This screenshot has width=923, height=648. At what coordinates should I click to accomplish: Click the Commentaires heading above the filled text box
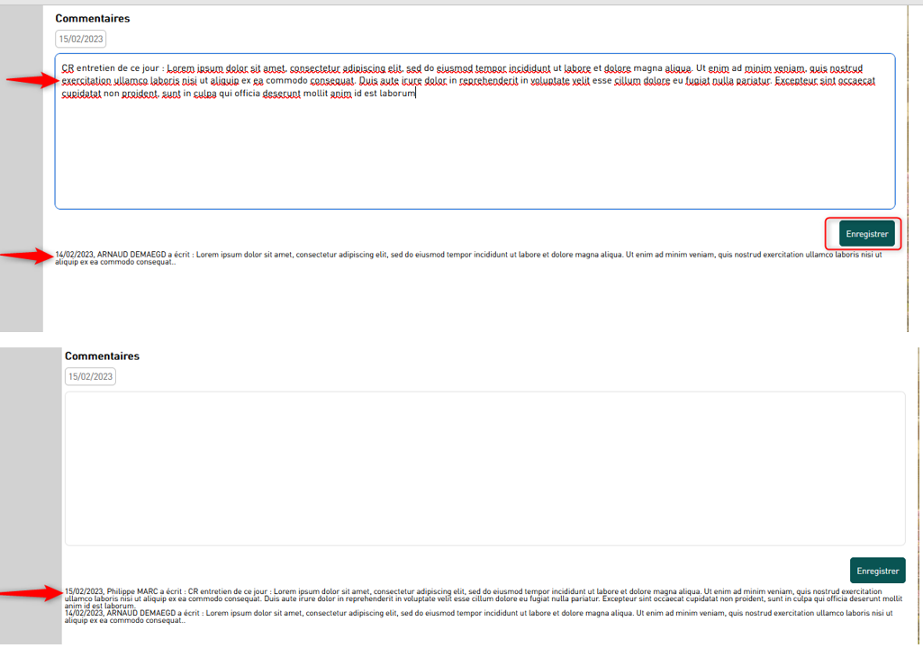tap(92, 18)
